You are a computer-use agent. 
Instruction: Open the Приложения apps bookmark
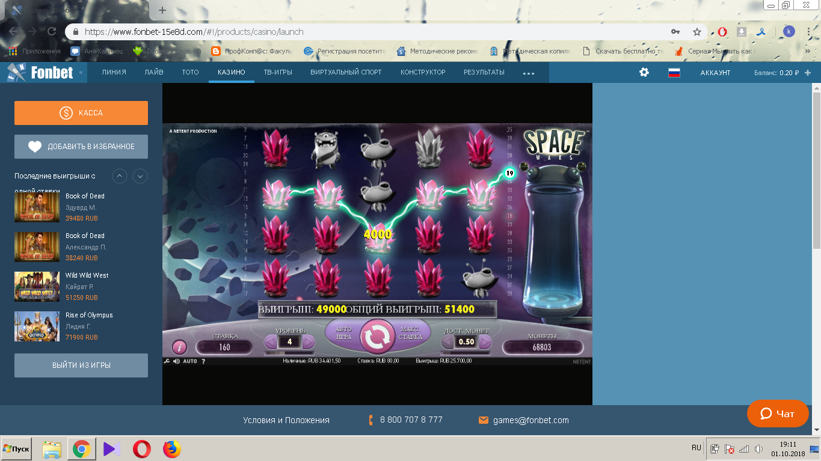coord(34,51)
